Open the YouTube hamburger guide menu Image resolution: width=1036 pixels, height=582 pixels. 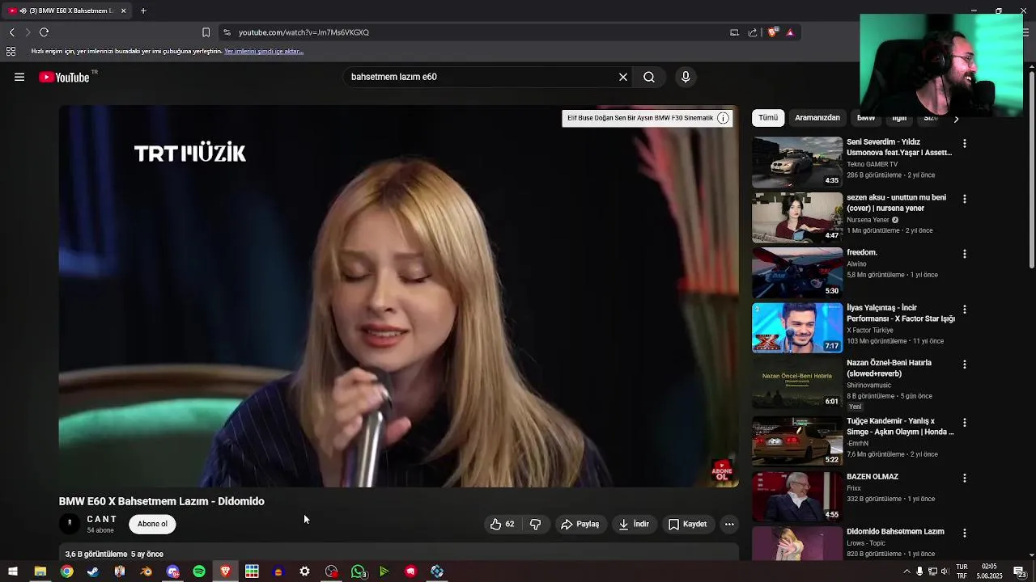click(x=19, y=77)
